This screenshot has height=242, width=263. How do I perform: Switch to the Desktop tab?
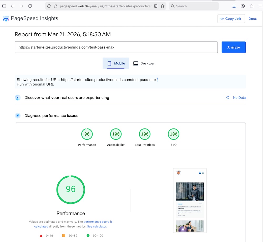pos(144,63)
